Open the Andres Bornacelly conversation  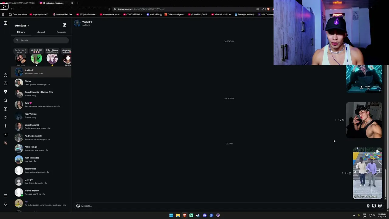(x=41, y=137)
